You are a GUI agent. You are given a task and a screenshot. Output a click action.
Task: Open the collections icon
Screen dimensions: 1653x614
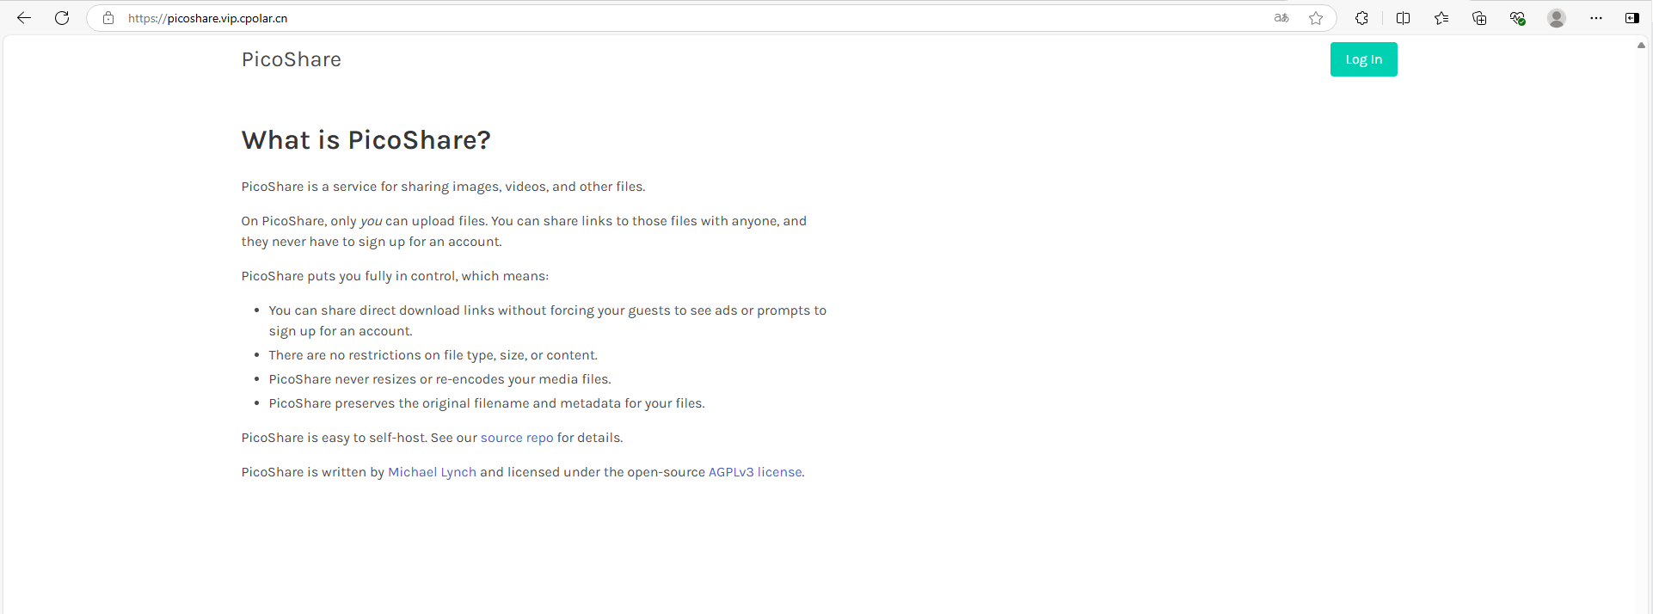point(1479,18)
